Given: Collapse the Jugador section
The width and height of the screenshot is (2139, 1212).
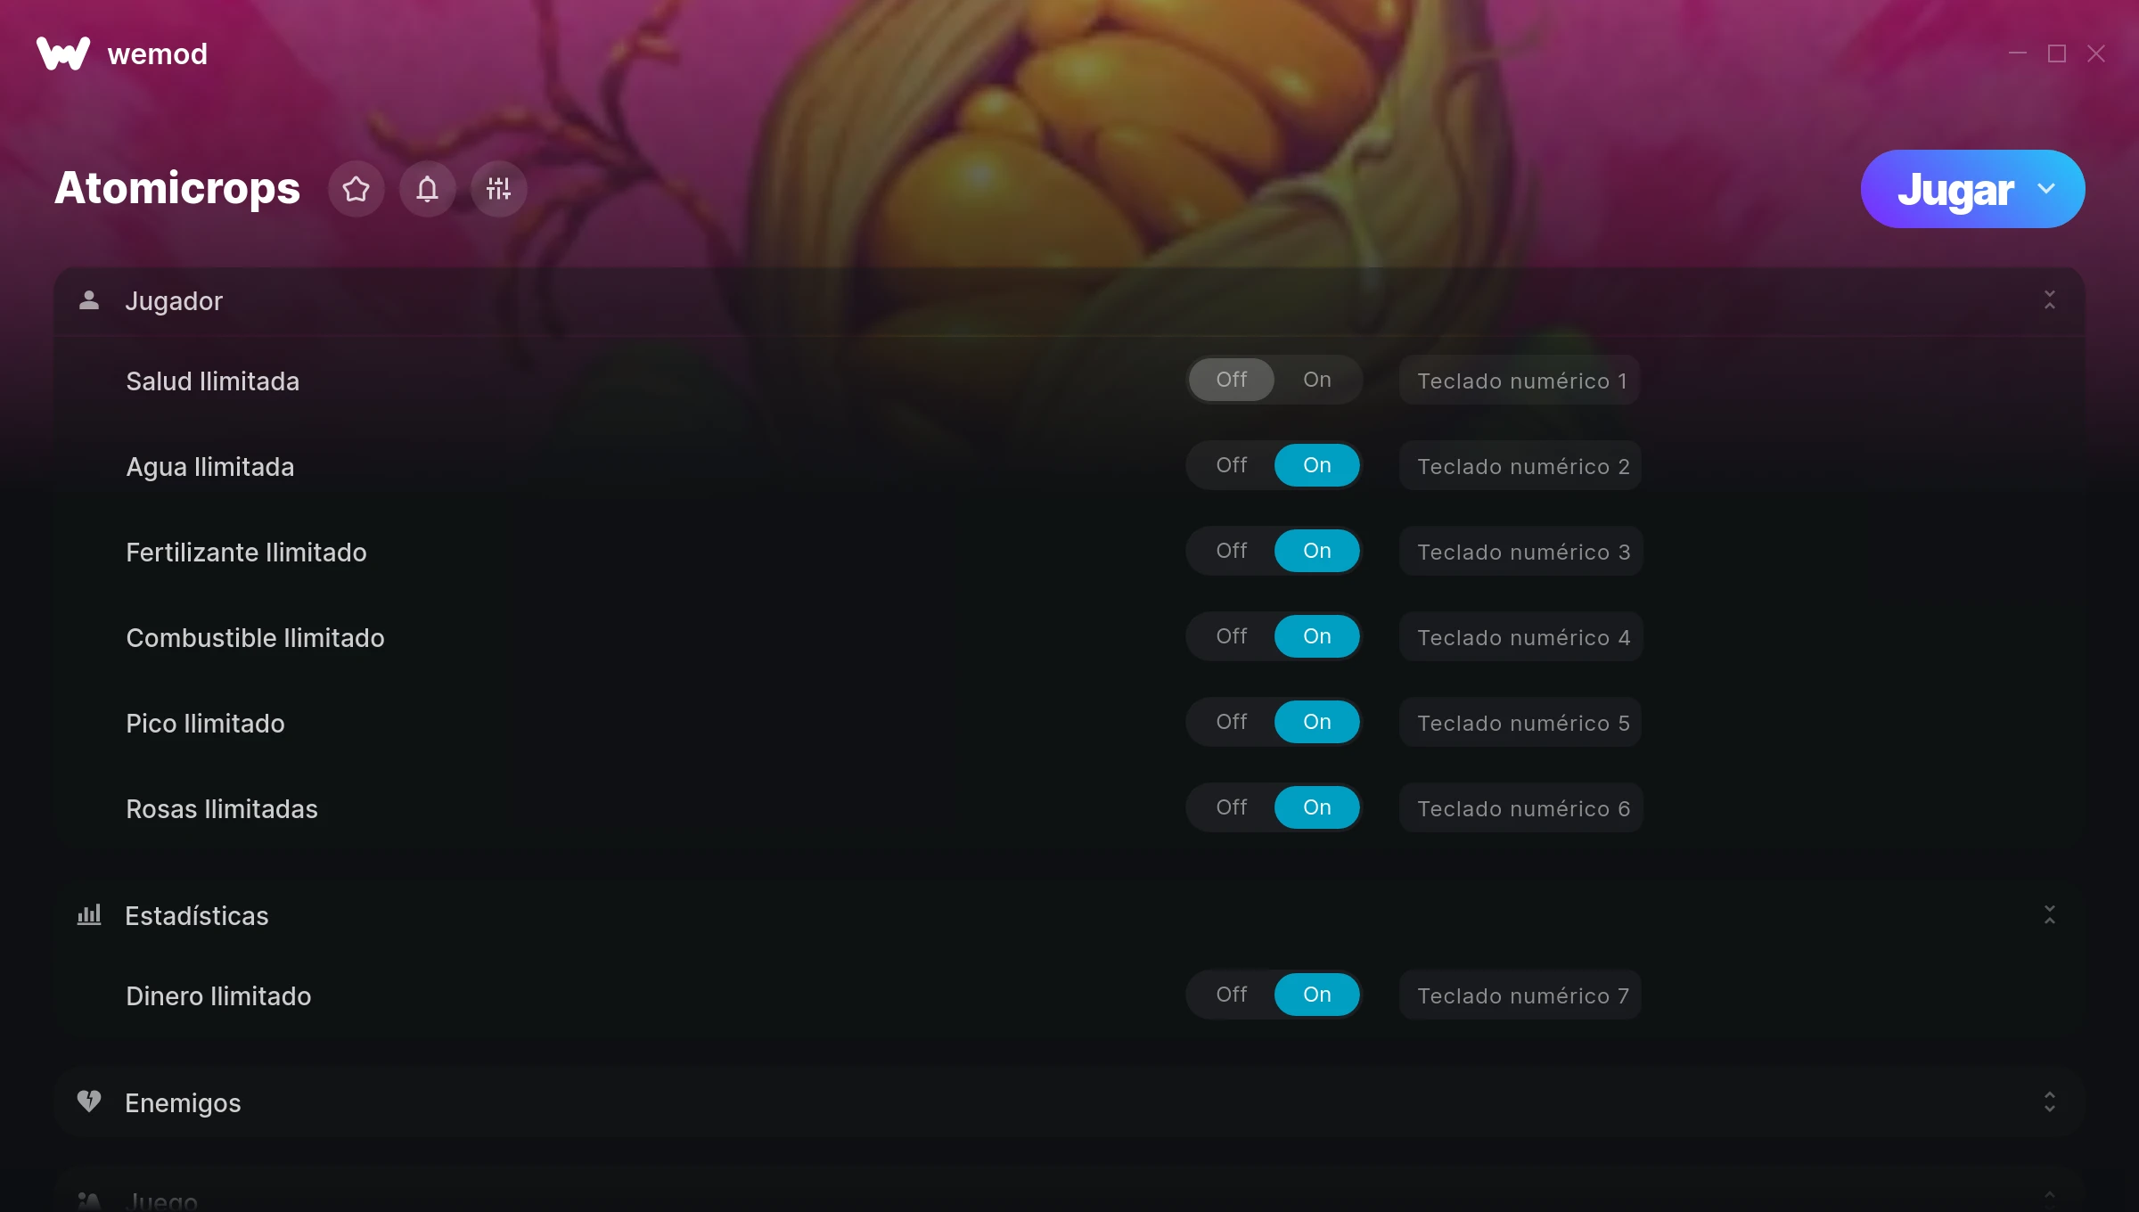Looking at the screenshot, I should click(2049, 300).
